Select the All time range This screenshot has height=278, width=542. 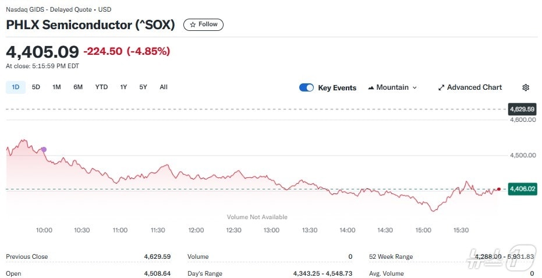pos(164,87)
